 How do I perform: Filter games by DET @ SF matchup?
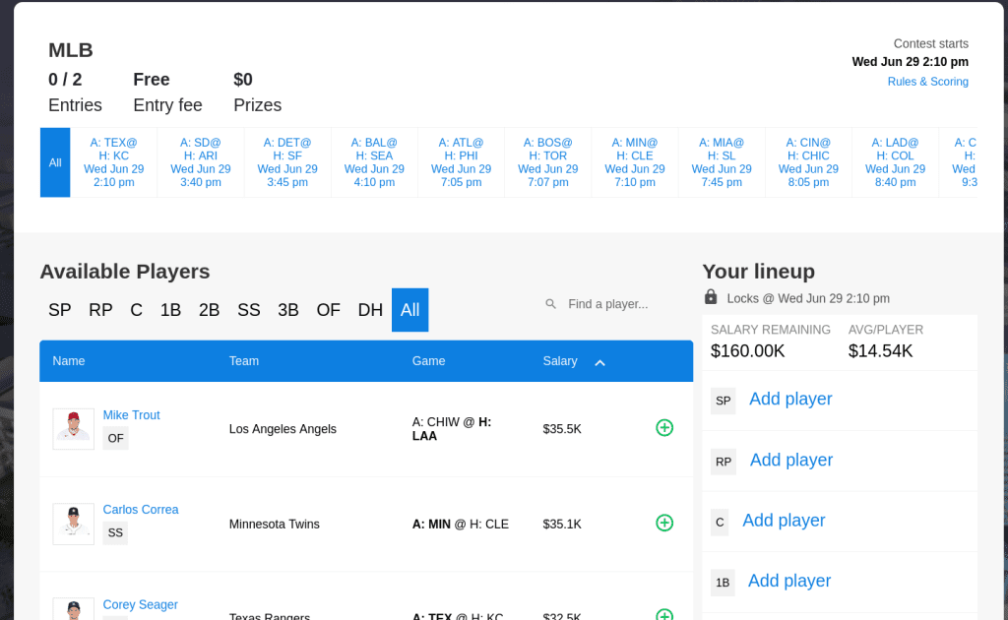pyautogui.click(x=287, y=162)
